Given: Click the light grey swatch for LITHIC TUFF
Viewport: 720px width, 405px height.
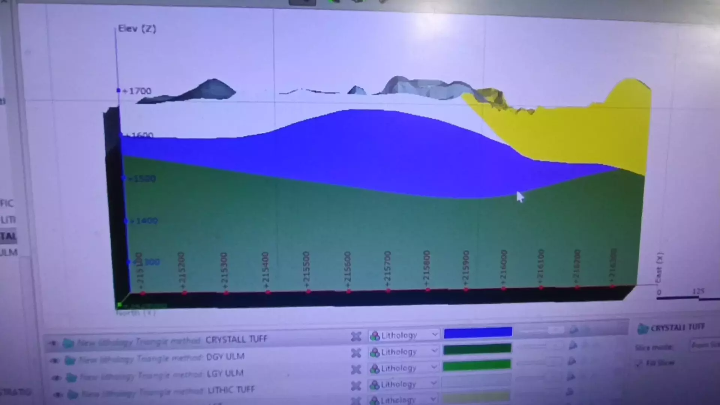Looking at the screenshot, I should 477,381.
